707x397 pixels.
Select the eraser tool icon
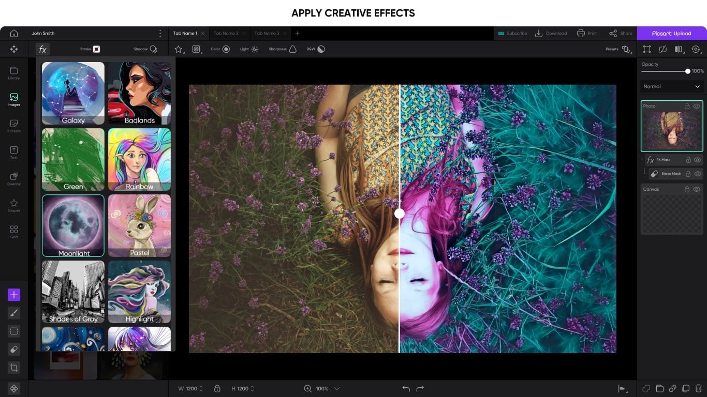pyautogui.click(x=14, y=349)
